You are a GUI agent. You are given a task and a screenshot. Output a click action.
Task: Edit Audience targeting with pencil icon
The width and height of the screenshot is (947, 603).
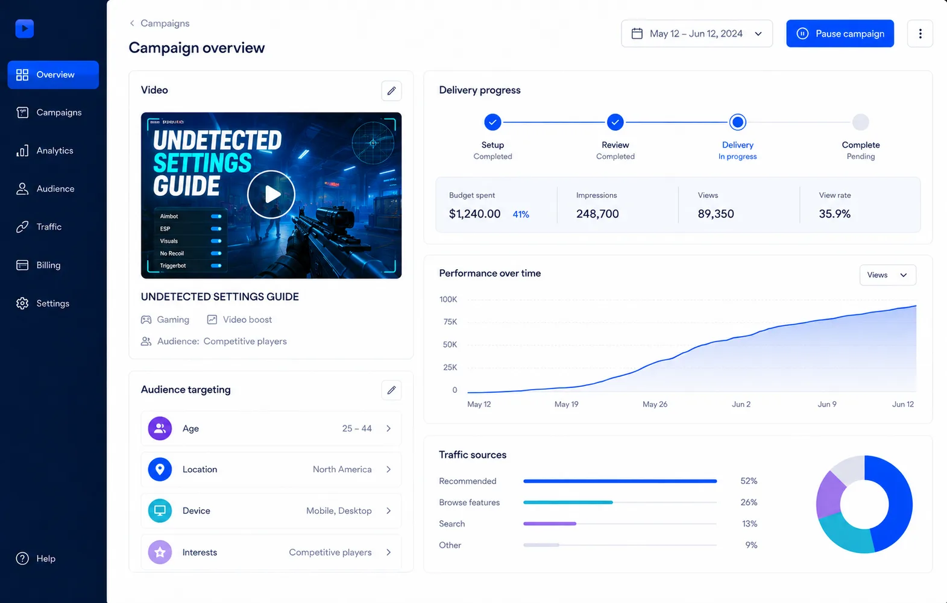391,390
